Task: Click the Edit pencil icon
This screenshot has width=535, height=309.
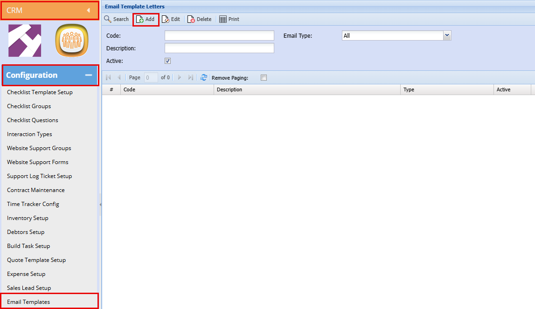Action: coord(166,20)
